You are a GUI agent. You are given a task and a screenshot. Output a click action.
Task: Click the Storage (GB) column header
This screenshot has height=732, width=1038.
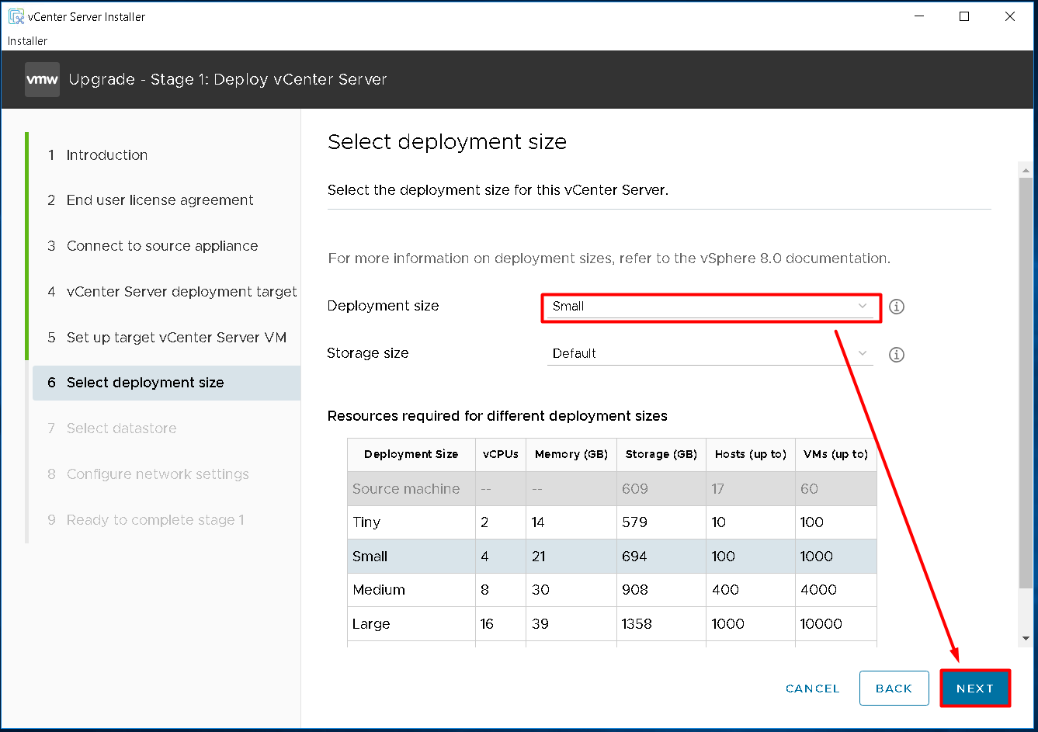coord(661,454)
